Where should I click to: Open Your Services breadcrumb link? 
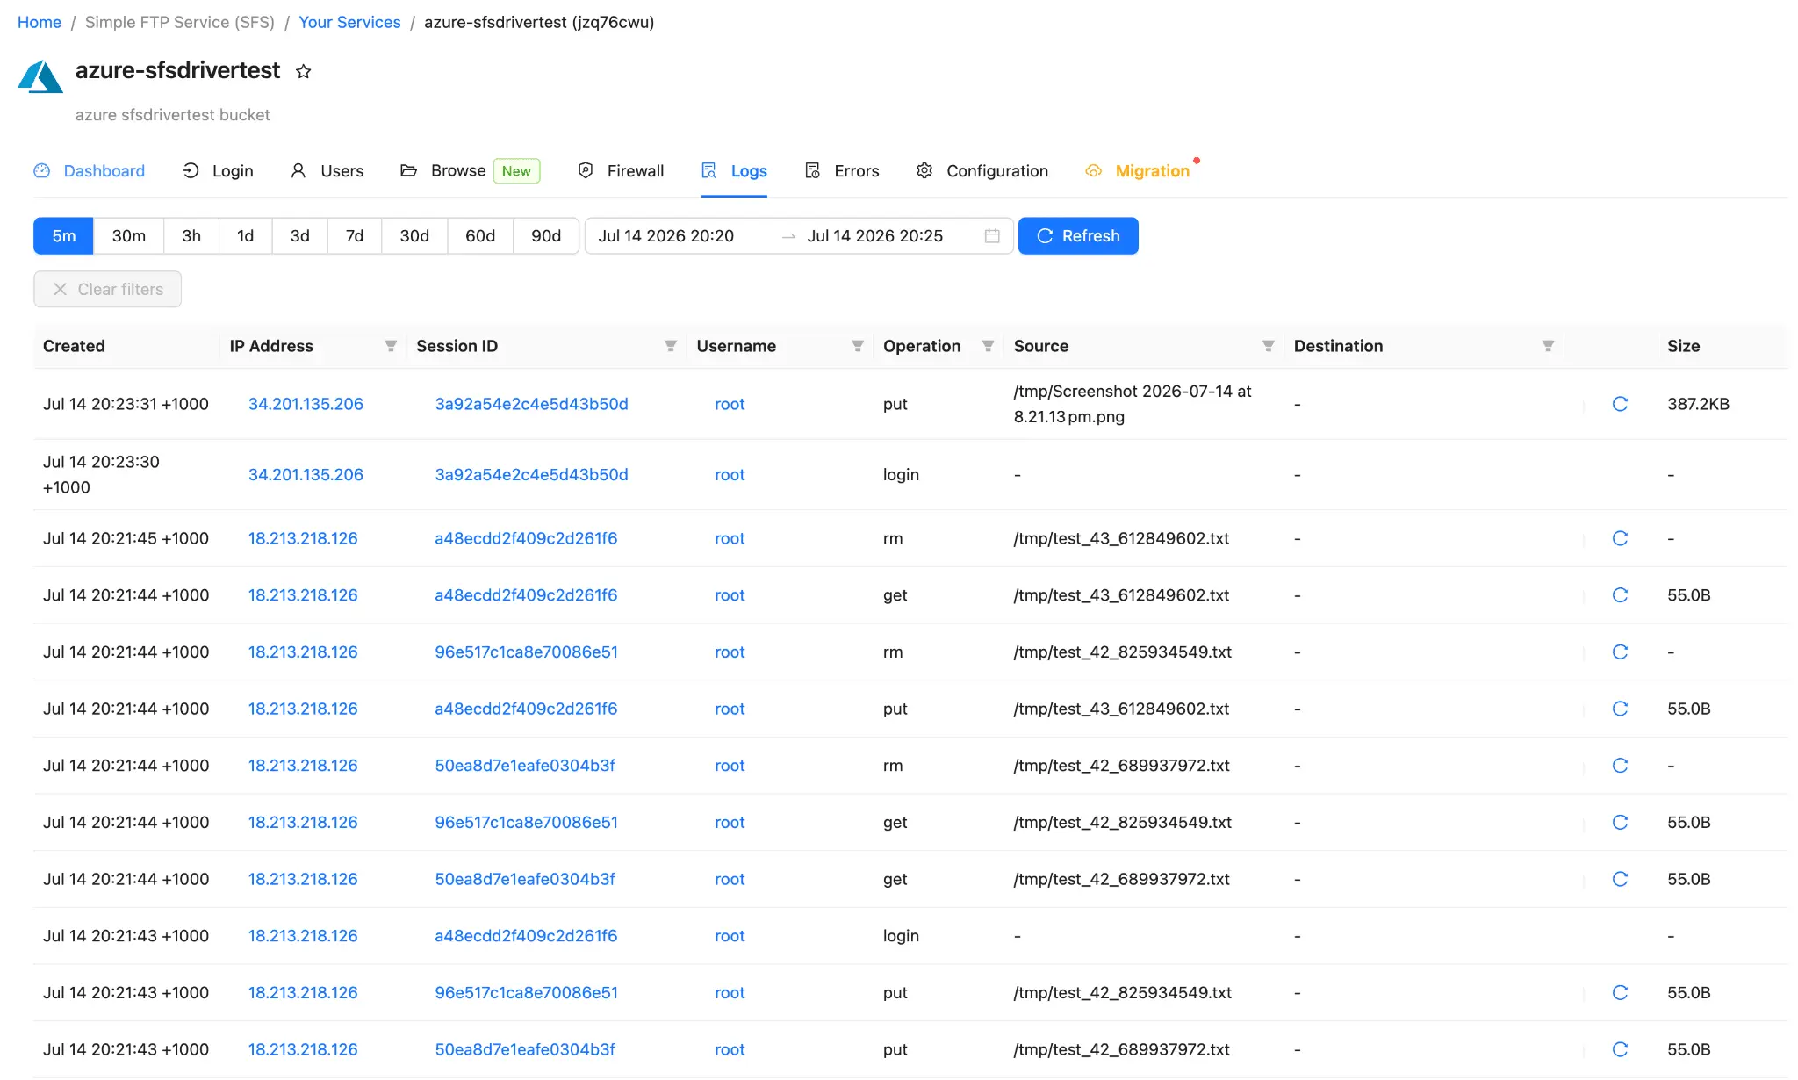tap(349, 23)
